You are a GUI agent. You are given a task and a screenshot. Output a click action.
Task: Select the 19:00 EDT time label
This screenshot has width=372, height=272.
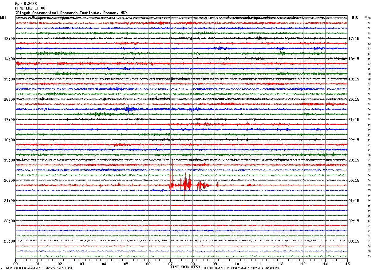(x=10, y=160)
